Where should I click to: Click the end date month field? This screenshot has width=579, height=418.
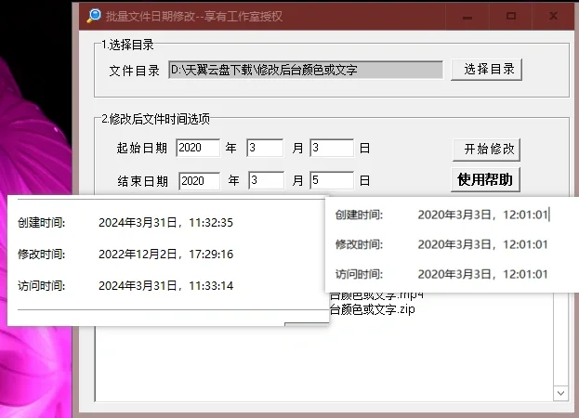click(x=265, y=180)
